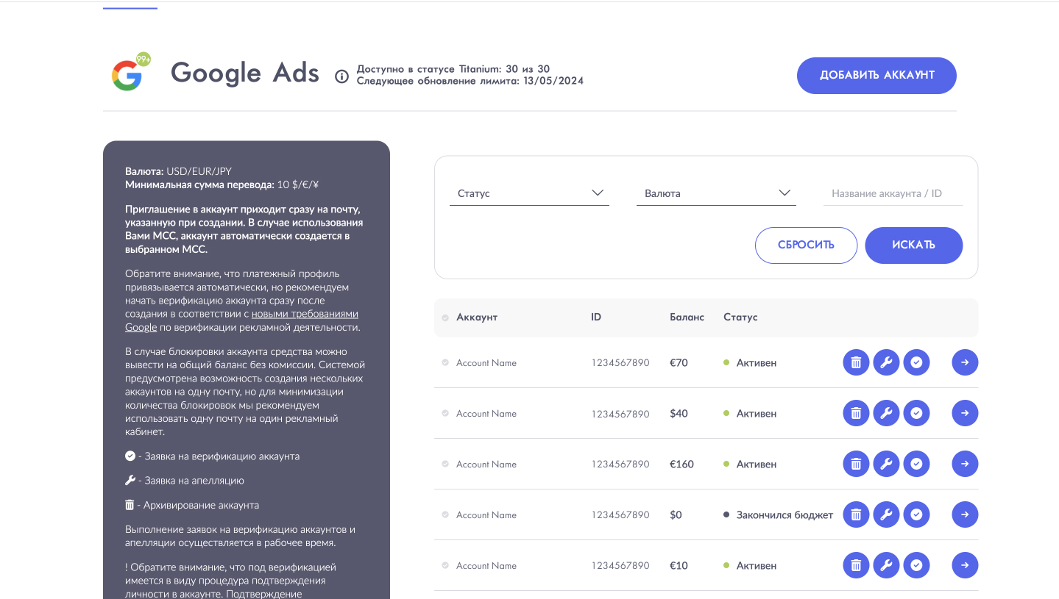Request appeal (wrench) for €10 account
1059x599 pixels.
click(x=886, y=565)
